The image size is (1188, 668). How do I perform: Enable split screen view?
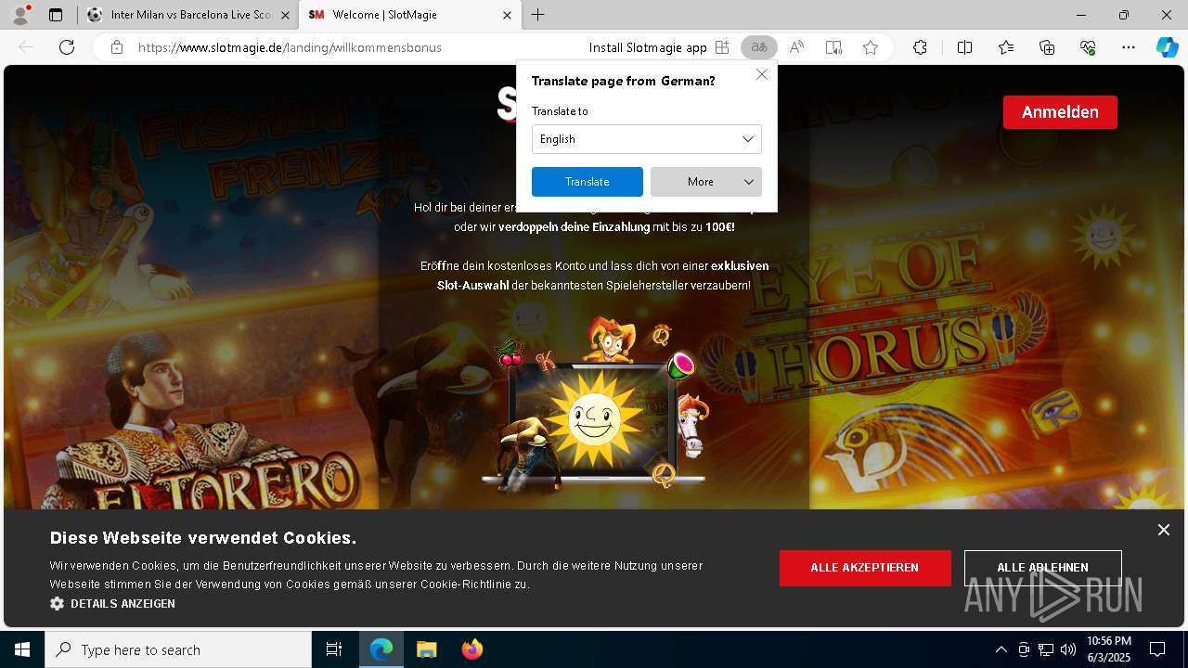[x=964, y=47]
